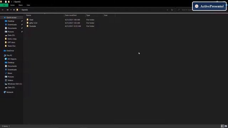
Task: Go back with the Back arrow
Action: coord(3,10)
